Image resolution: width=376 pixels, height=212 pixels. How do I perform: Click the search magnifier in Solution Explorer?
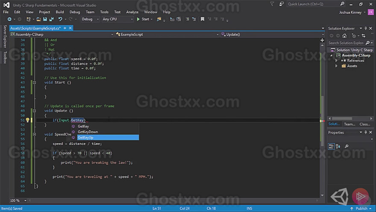pyautogui.click(x=367, y=43)
